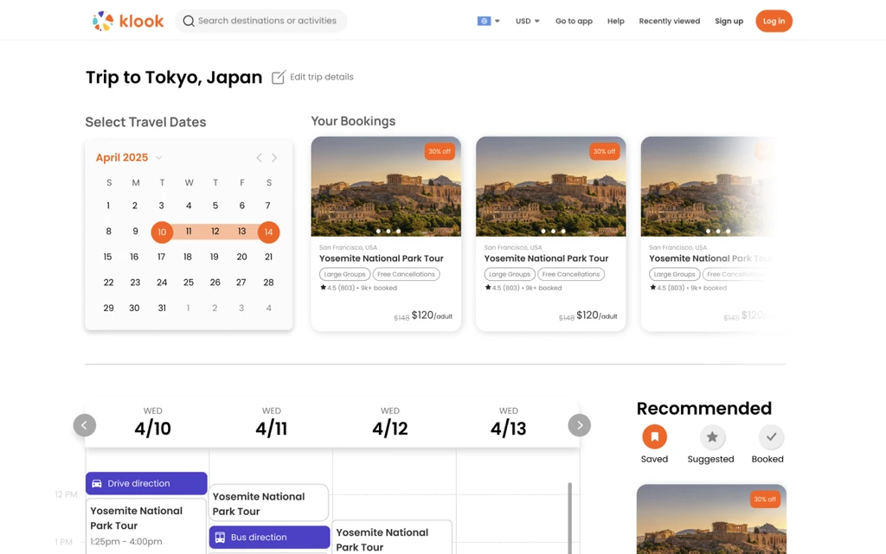Open the Go to app link
This screenshot has width=886, height=554.
pyautogui.click(x=574, y=21)
